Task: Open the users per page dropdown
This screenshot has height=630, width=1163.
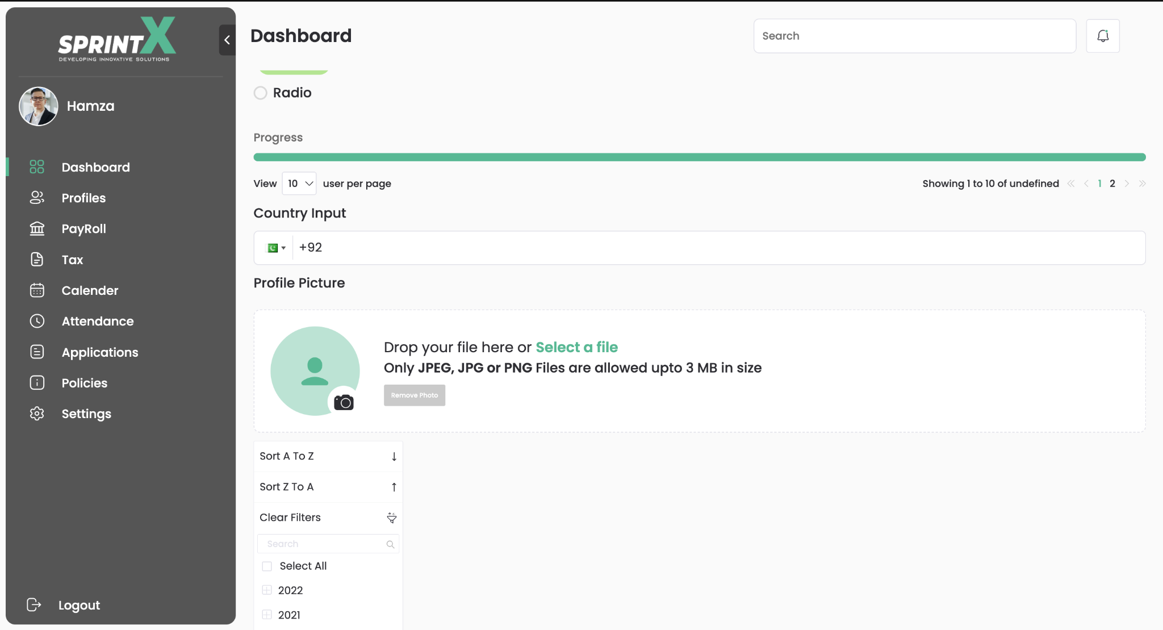Action: pos(299,183)
